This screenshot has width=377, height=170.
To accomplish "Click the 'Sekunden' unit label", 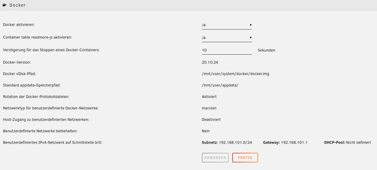I will point(267,50).
